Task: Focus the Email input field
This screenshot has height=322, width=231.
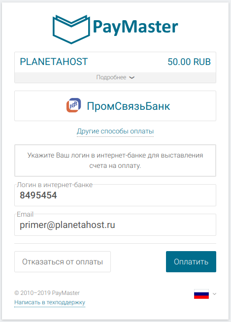Action: (115, 225)
